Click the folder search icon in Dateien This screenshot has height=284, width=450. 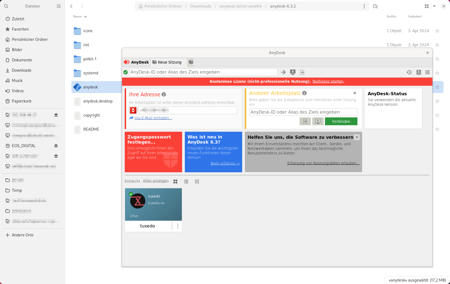coord(375,6)
